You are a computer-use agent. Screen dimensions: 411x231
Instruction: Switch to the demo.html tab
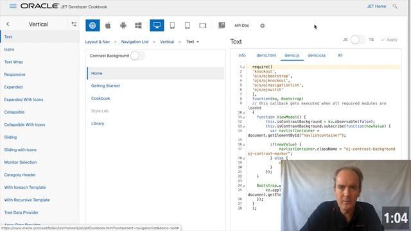point(266,55)
